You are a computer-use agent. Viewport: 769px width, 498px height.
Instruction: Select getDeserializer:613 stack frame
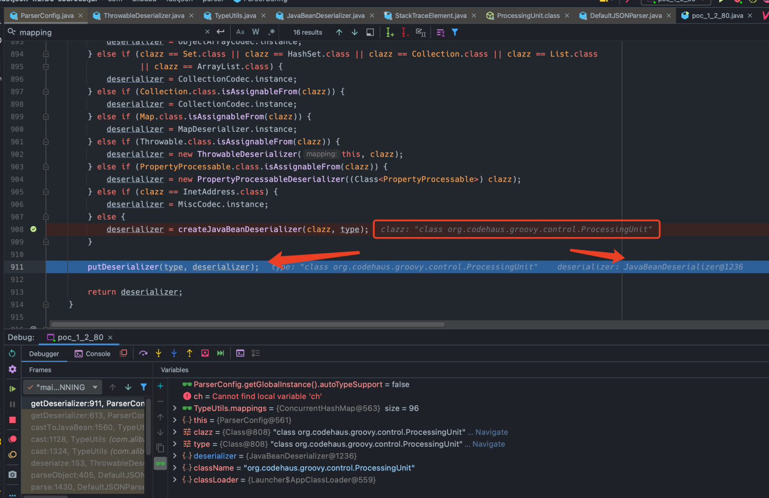[x=88, y=415]
